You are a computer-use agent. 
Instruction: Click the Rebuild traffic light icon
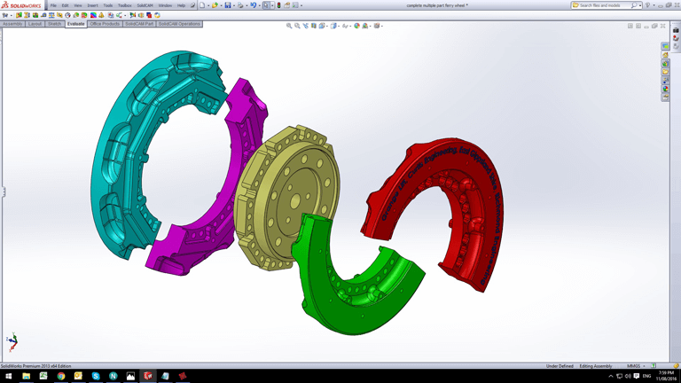point(278,5)
